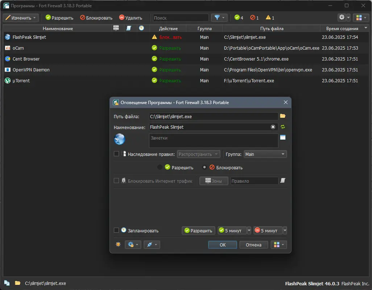
Task: Browse for file with folder icon
Action: (x=282, y=116)
